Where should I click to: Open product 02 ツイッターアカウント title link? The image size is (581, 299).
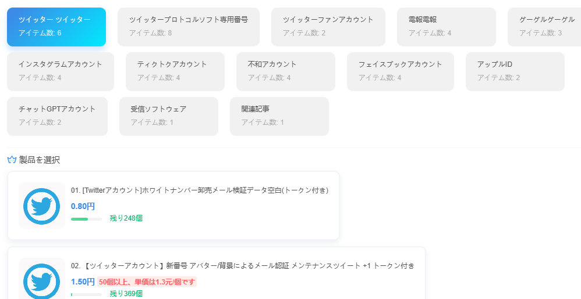click(x=243, y=266)
